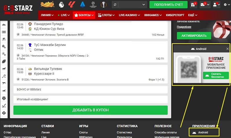This screenshot has width=231, height=138.
Task: Select the volleyball with trophy sidebar icon
Action: 4,47
